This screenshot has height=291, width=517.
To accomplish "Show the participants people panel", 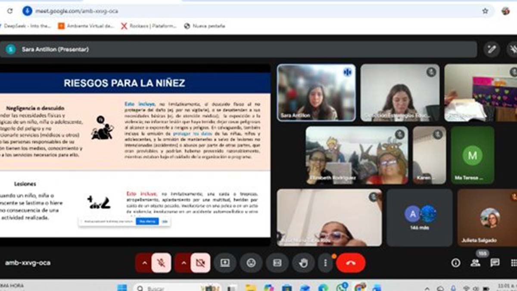I will (x=475, y=263).
